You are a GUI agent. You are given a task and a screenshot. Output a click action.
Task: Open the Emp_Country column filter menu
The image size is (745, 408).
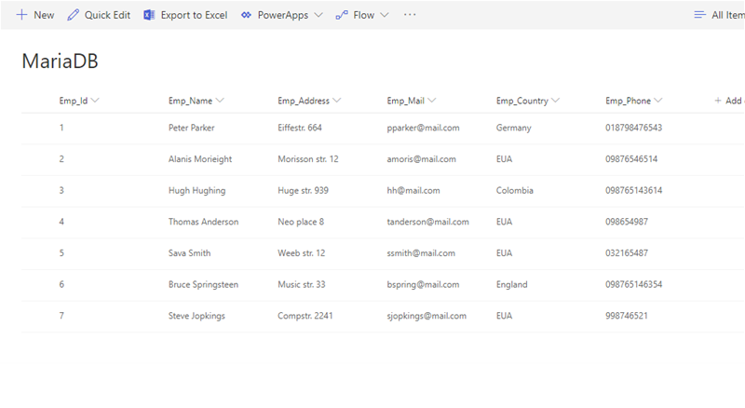click(555, 101)
